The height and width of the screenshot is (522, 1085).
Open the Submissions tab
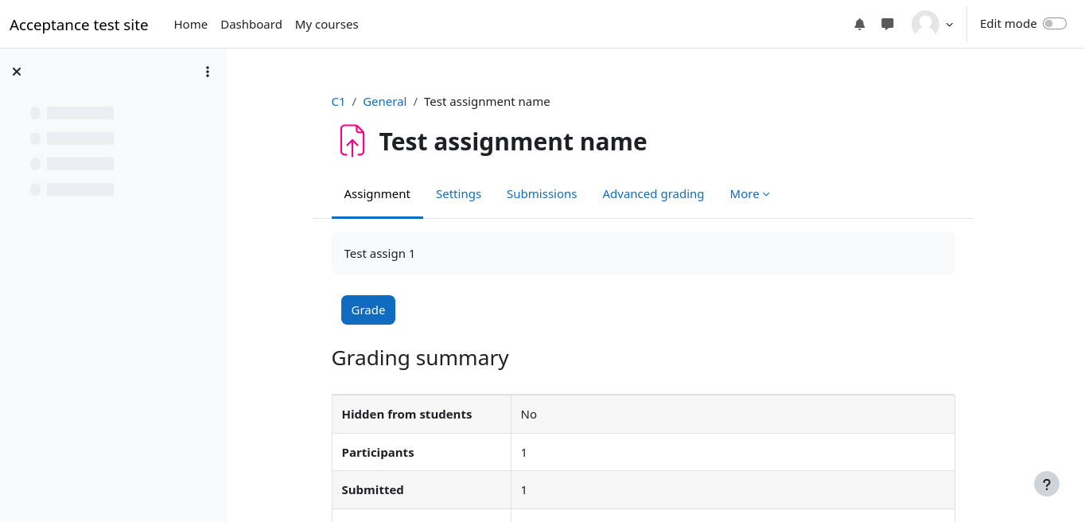click(542, 194)
